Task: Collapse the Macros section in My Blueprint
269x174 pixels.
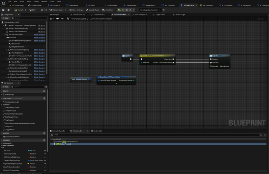Action: pos(2,133)
